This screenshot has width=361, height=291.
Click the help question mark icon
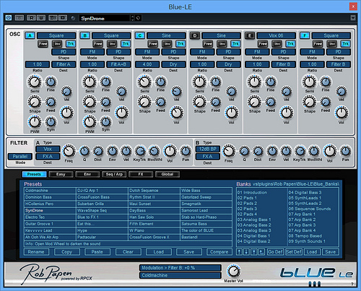coord(352,284)
